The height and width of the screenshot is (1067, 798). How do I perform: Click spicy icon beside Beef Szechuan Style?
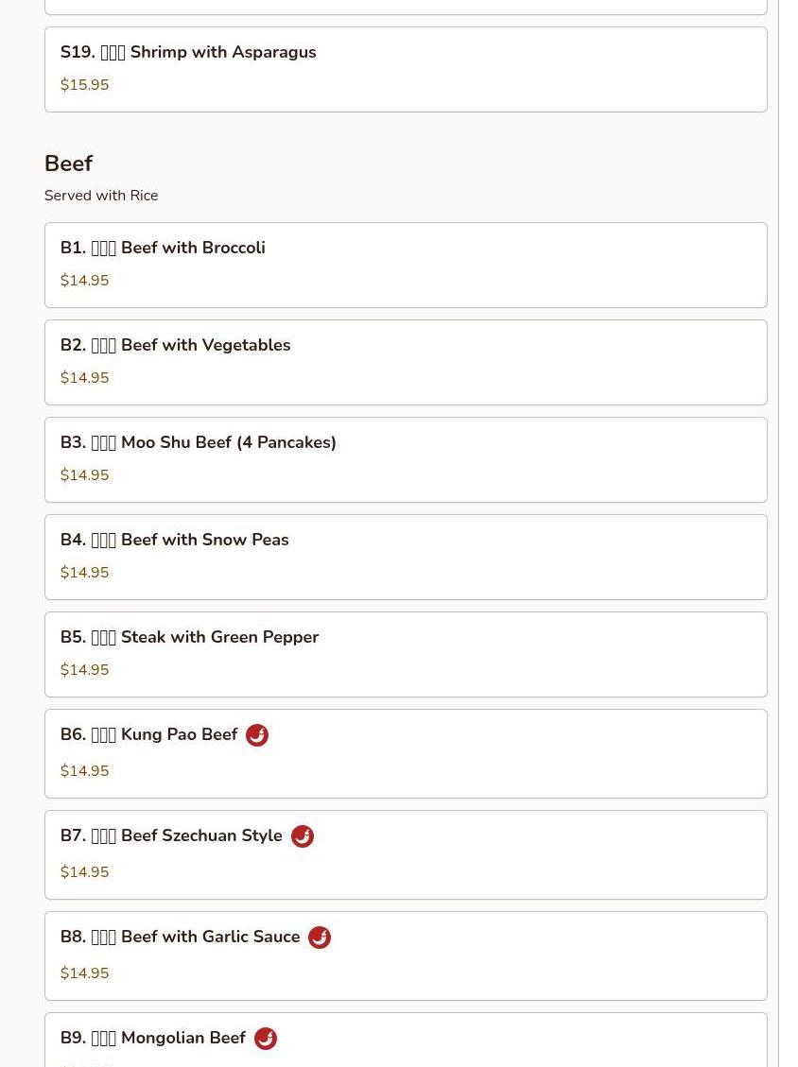(303, 836)
